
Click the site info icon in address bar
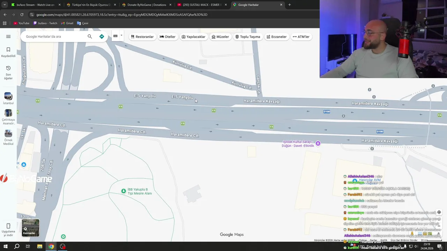32,15
